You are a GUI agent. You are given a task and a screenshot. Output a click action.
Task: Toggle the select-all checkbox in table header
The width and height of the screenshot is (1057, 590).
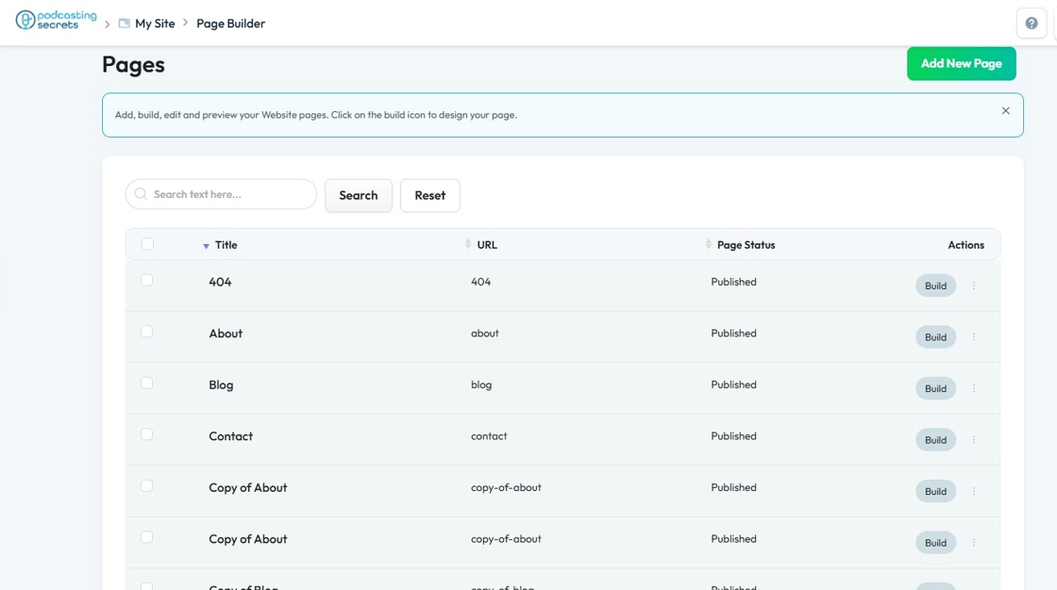click(x=147, y=244)
